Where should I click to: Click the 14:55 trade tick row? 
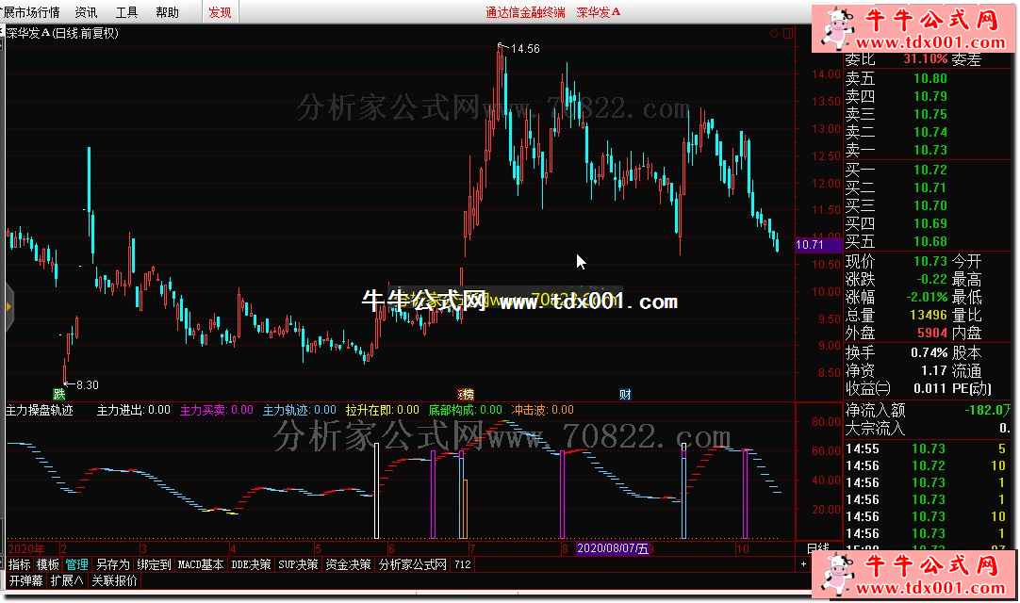click(927, 448)
